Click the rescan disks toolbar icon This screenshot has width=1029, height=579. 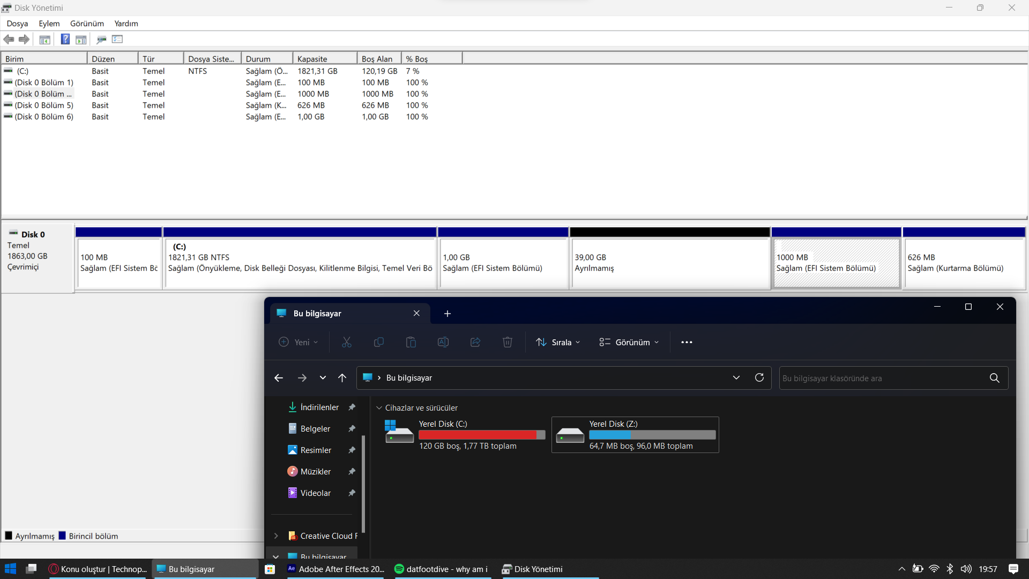(x=101, y=39)
